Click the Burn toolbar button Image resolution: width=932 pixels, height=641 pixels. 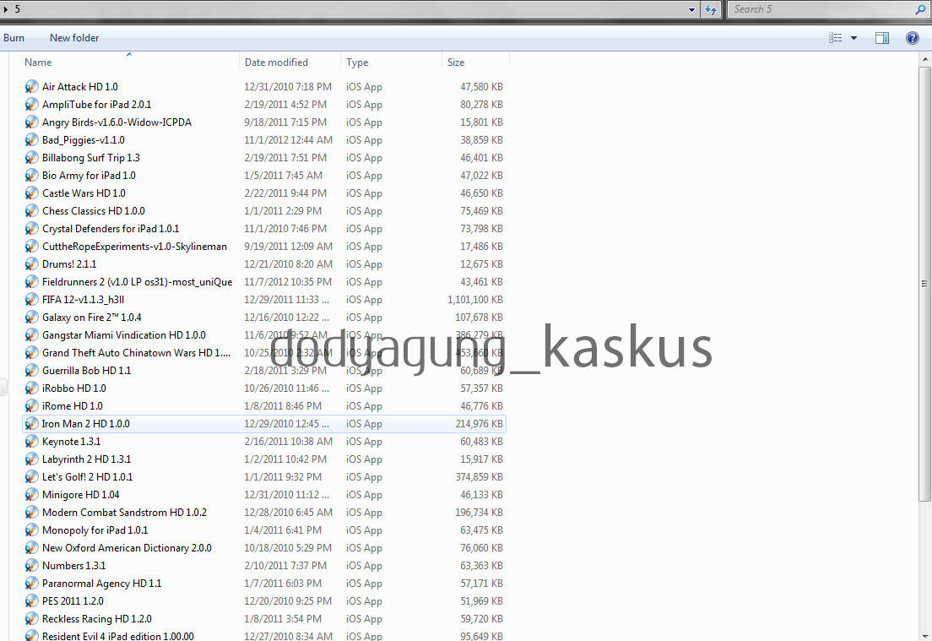(x=14, y=38)
